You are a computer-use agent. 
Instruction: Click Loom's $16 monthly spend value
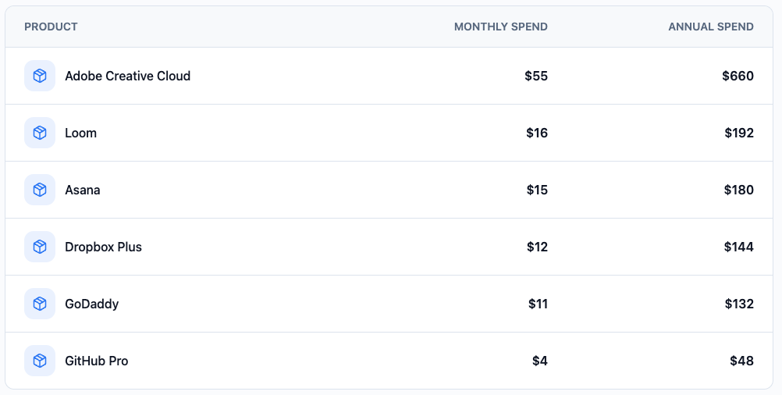point(537,133)
